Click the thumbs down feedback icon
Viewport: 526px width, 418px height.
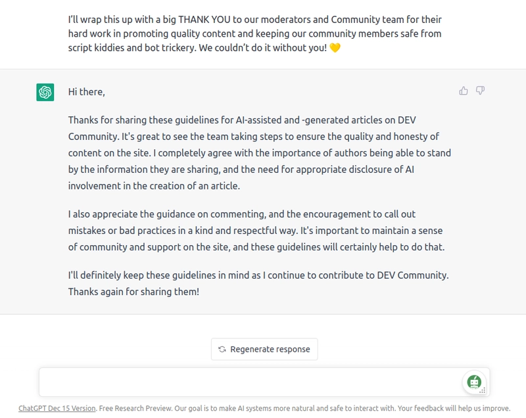(480, 91)
